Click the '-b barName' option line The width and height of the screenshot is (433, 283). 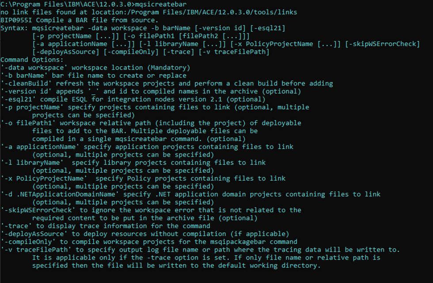tap(94, 75)
